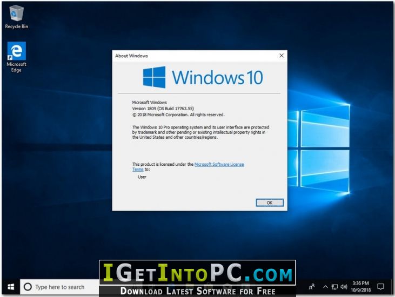
Task: Show hidden tray icons with the chevron
Action: coord(325,287)
